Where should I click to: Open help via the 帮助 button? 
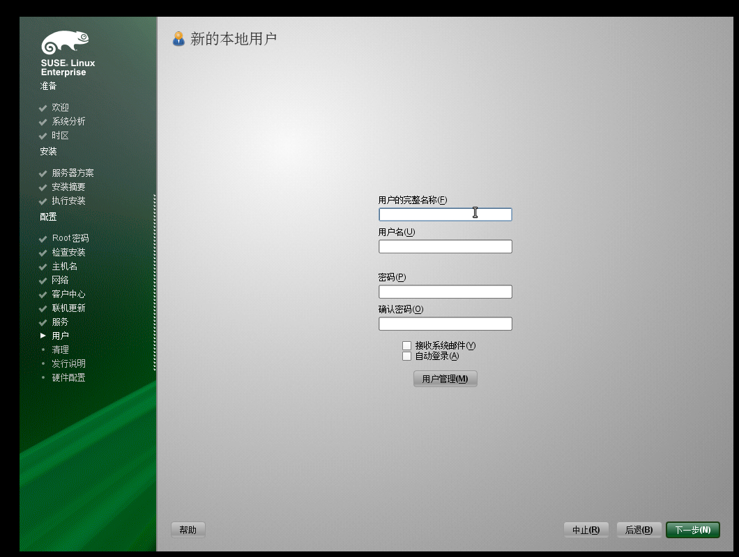pos(187,529)
